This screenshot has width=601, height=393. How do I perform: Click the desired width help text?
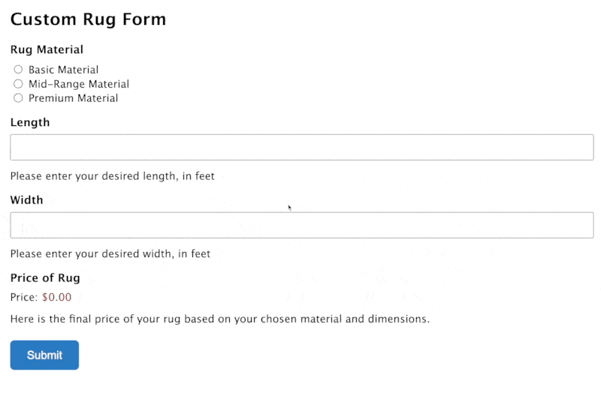110,254
